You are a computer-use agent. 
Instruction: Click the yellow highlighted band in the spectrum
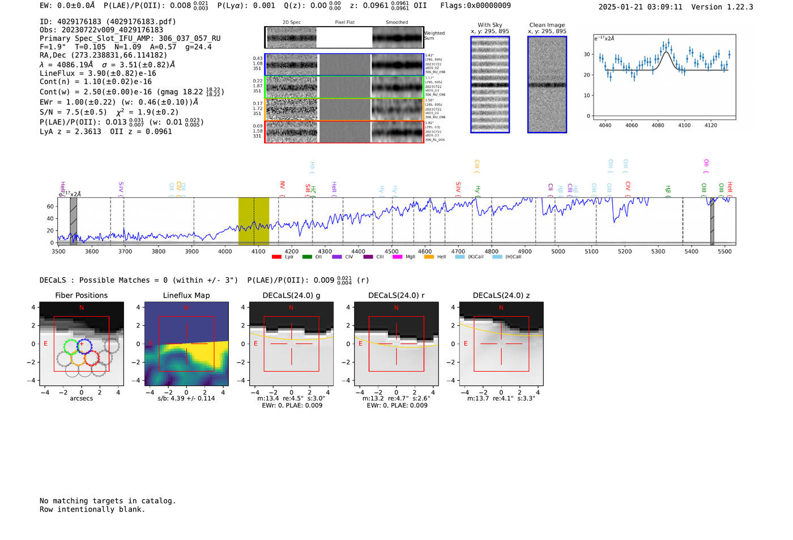coord(253,221)
